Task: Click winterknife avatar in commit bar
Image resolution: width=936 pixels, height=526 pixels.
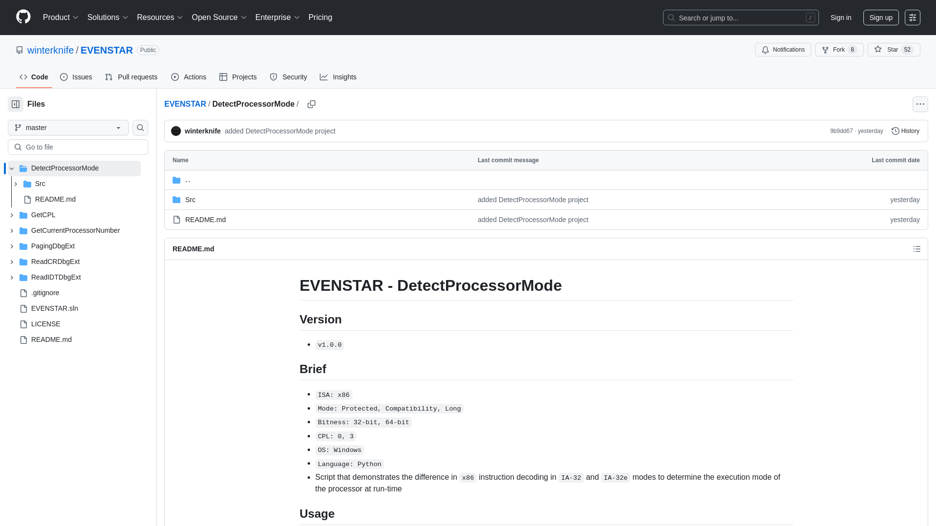Action: point(176,131)
